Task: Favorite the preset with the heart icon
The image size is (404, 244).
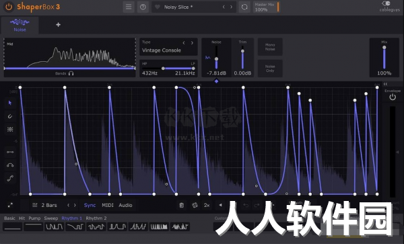Action: 158,7
